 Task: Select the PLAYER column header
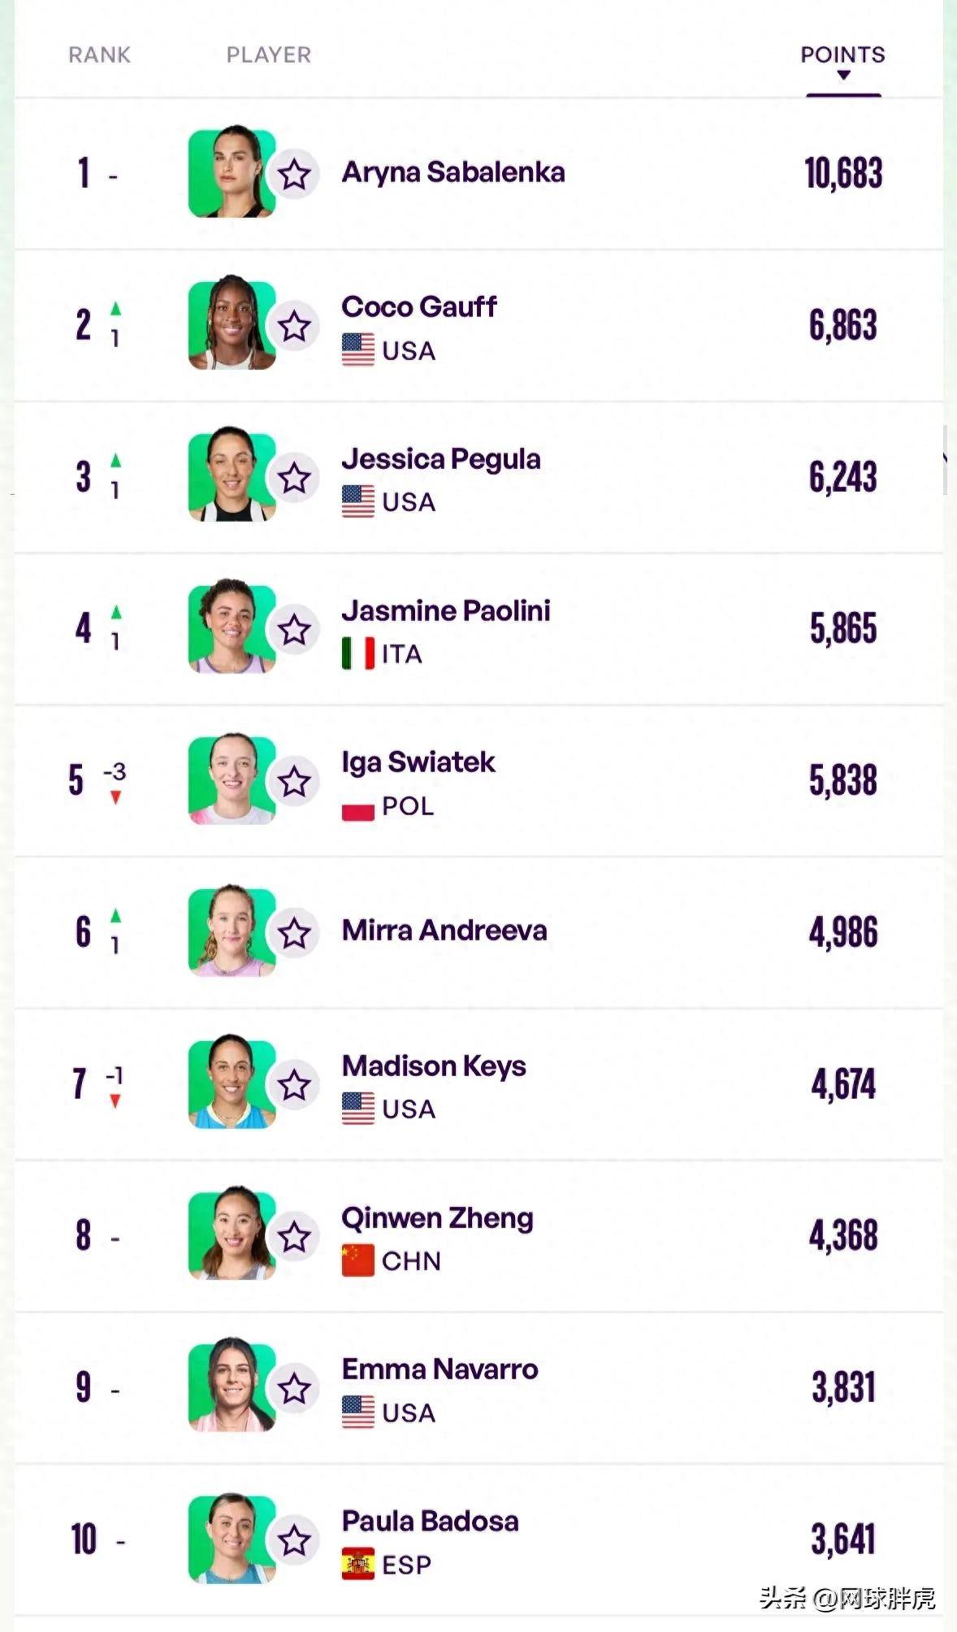tap(269, 54)
